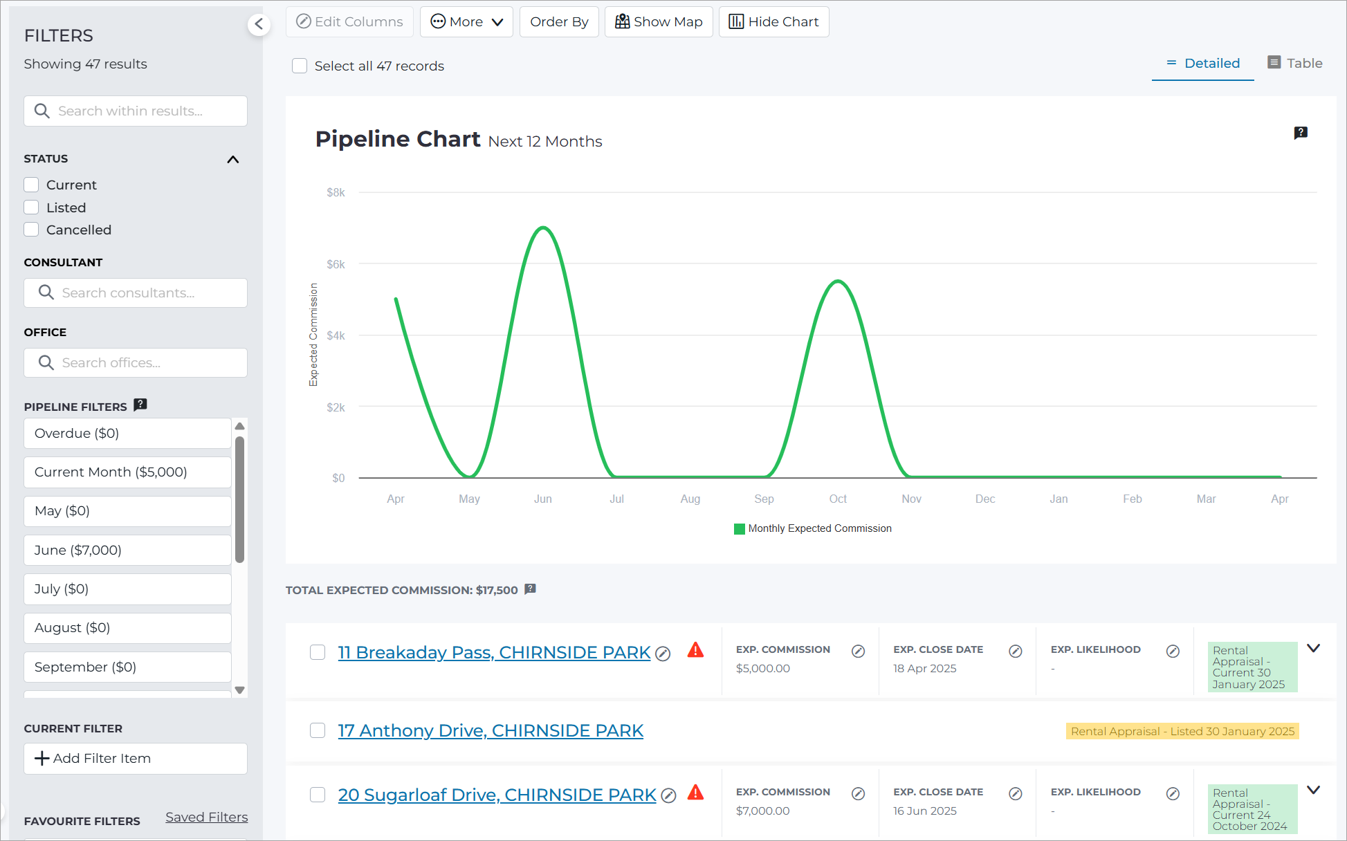Collapse the filters sidebar arrow
Viewport: 1347px width, 841px height.
point(259,25)
